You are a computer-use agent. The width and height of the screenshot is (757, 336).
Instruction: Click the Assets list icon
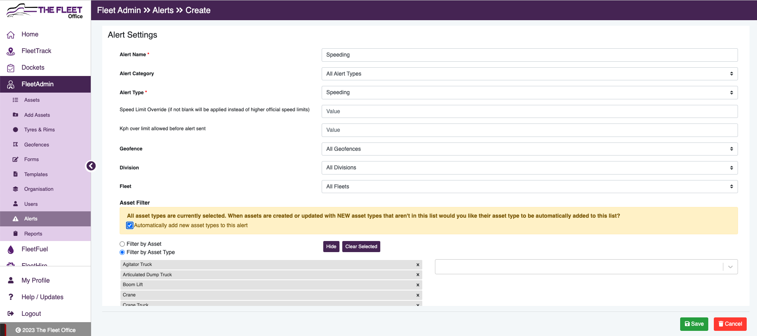pyautogui.click(x=15, y=100)
